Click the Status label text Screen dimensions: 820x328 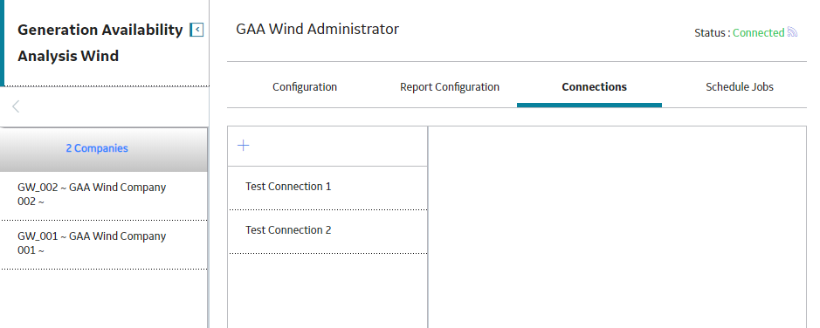coord(712,33)
